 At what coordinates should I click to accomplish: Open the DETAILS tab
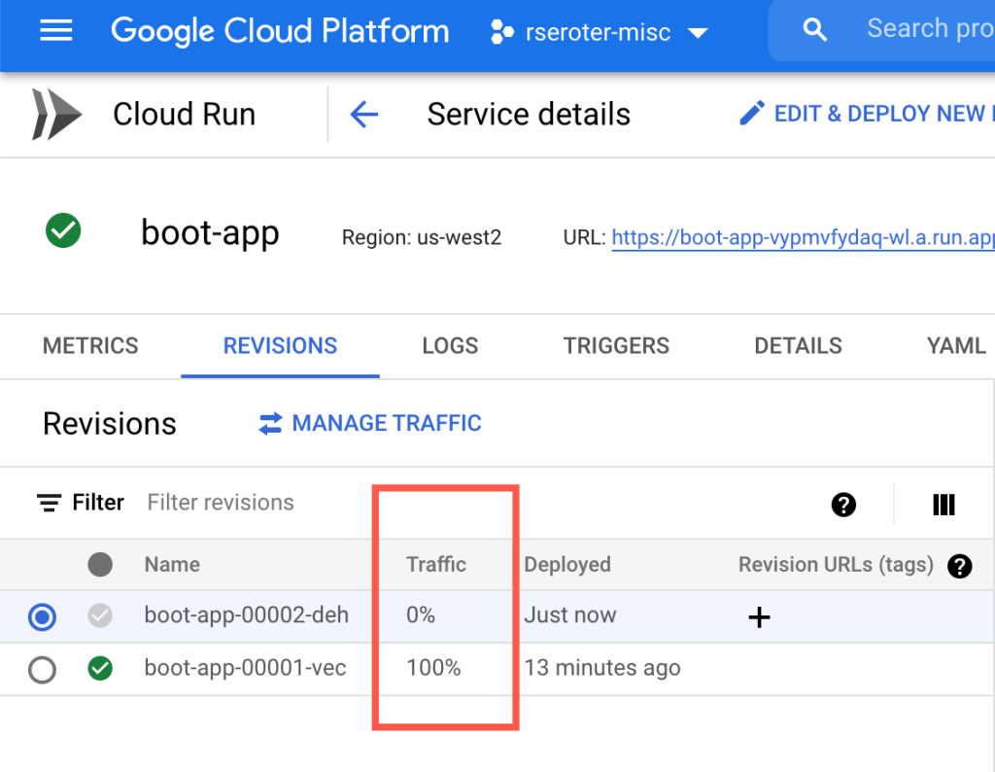(798, 346)
